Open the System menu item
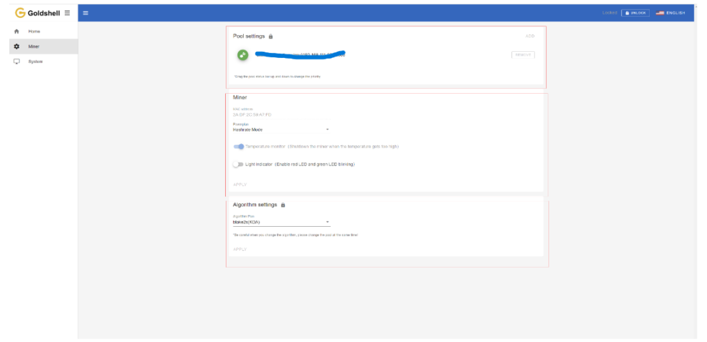 pyautogui.click(x=43, y=61)
